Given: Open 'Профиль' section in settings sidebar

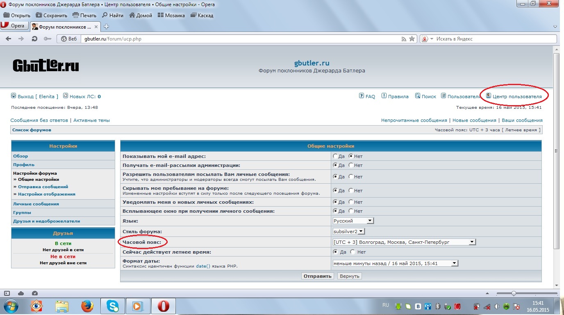Looking at the screenshot, I should click(x=24, y=165).
